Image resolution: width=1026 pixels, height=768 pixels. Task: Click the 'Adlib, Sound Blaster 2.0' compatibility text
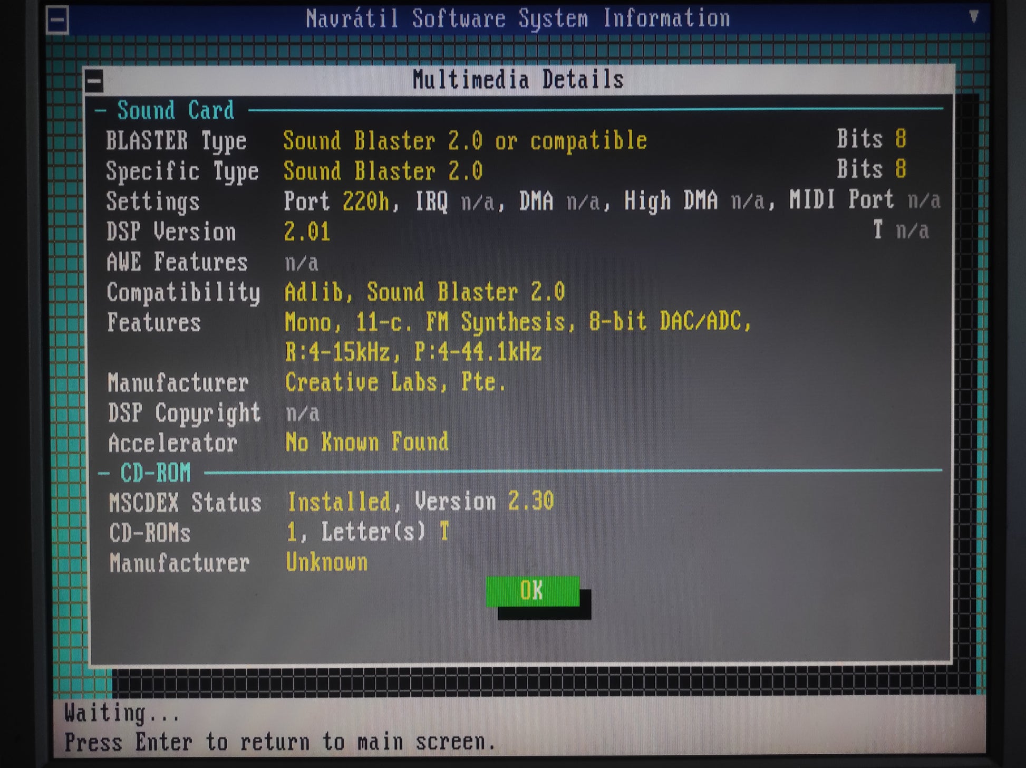pyautogui.click(x=424, y=292)
